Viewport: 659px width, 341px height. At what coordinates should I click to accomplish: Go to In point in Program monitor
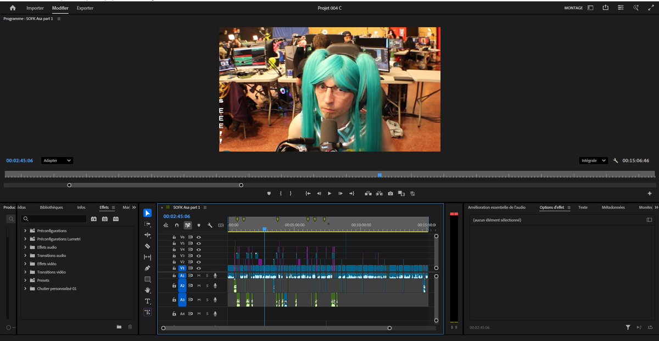[308, 193]
